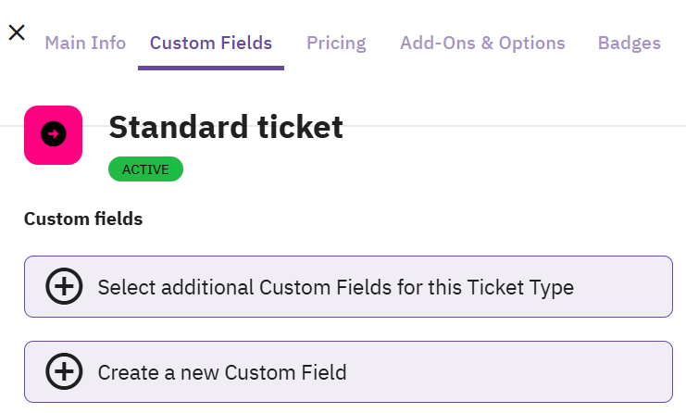The image size is (686, 413).
Task: Close the ticket editor with the X
Action: coord(17,32)
